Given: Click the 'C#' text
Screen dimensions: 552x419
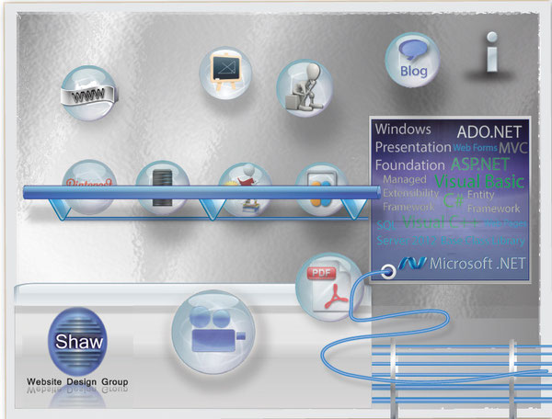Looking at the screenshot, I should (454, 200).
